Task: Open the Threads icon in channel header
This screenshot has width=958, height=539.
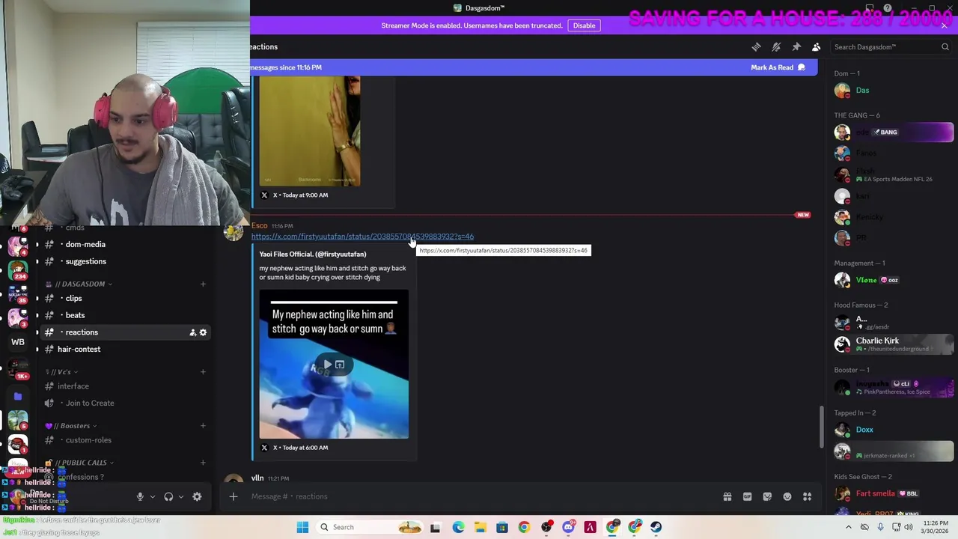Action: (756, 46)
